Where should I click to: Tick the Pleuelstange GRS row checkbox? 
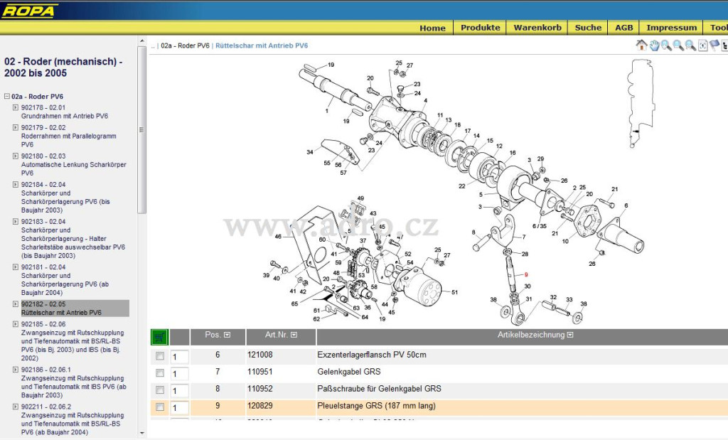click(160, 407)
